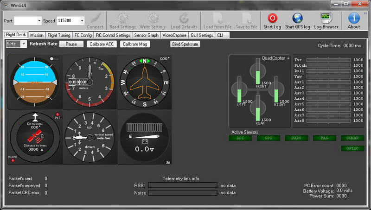Click the RIGHT motor indicator
Screen dimensions: 371x210
point(276,89)
